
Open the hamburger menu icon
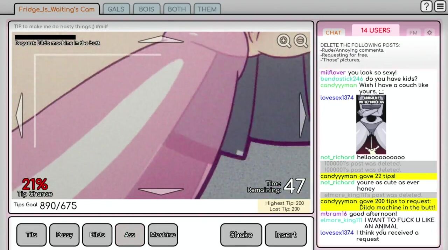pos(440,6)
